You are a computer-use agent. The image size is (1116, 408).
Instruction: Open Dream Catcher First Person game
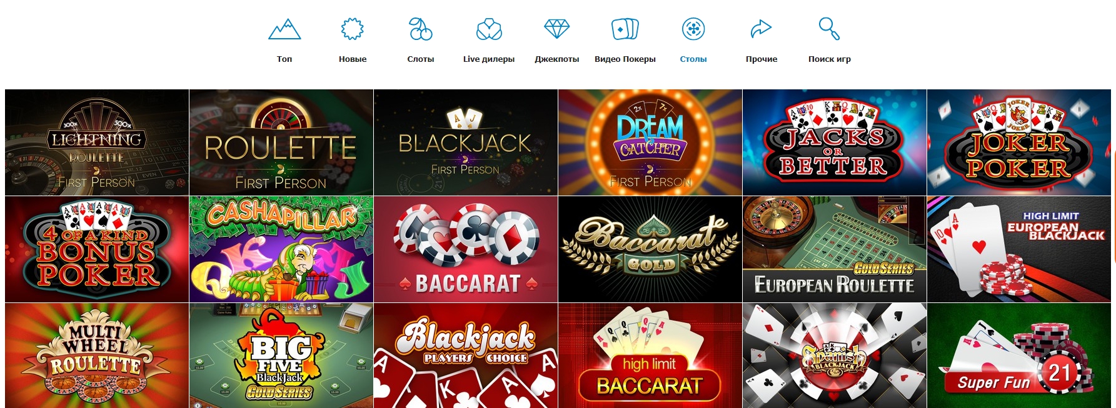(x=650, y=142)
